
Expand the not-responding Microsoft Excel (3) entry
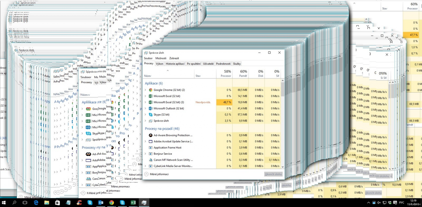tap(146, 102)
